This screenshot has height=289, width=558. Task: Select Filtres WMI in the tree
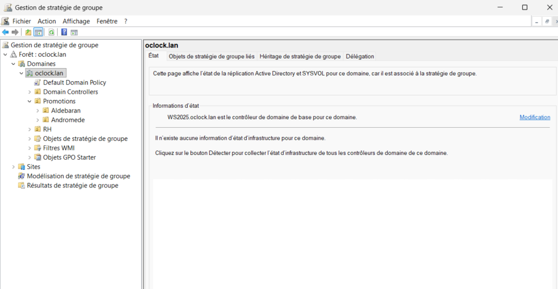(58, 148)
